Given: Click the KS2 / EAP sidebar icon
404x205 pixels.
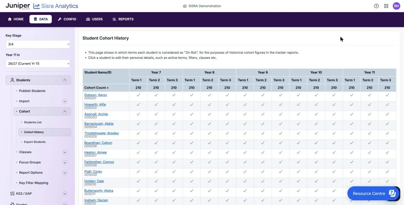Looking at the screenshot, I should click(12, 193).
